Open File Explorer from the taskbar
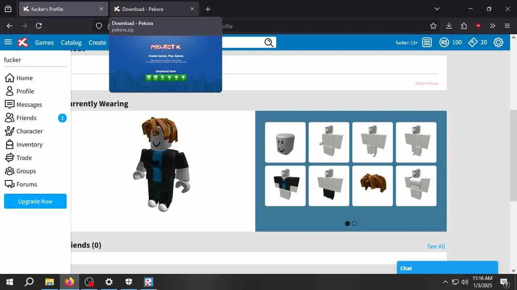This screenshot has height=290, width=517. click(x=49, y=282)
